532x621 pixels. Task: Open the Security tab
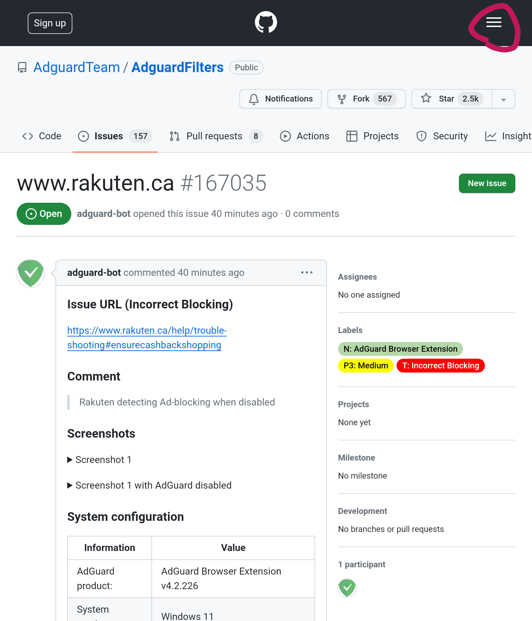(442, 136)
